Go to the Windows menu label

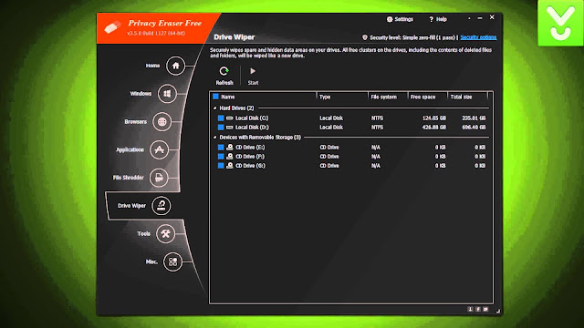coord(141,94)
